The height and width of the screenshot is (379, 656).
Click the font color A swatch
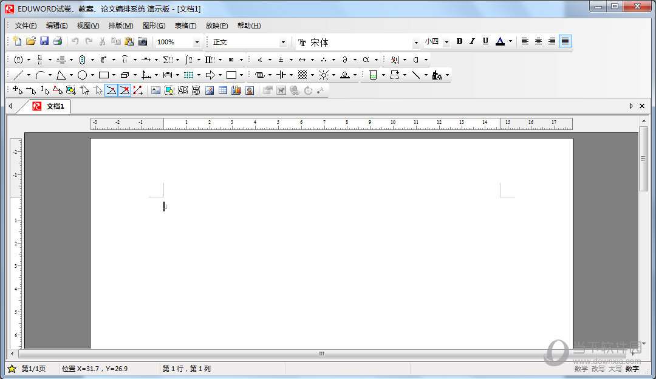tap(500, 41)
